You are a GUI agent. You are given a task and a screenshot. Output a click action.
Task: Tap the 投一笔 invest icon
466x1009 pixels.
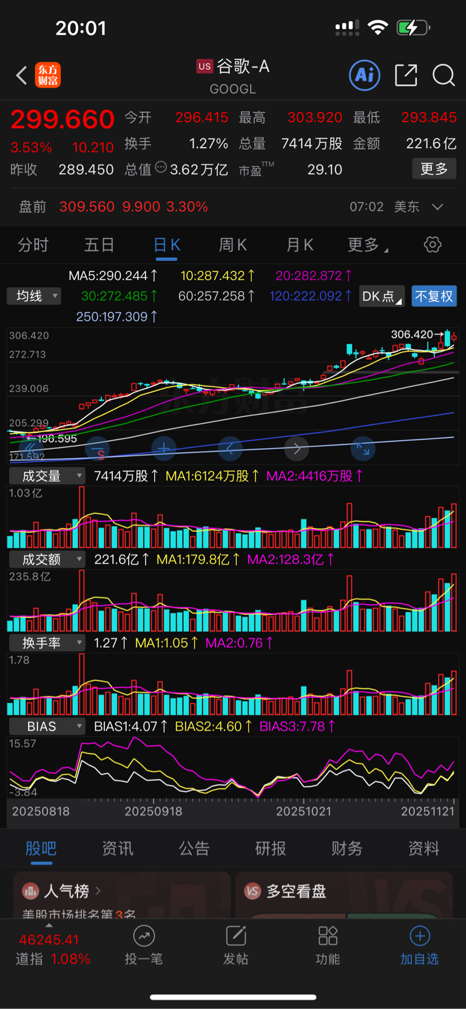[x=144, y=936]
